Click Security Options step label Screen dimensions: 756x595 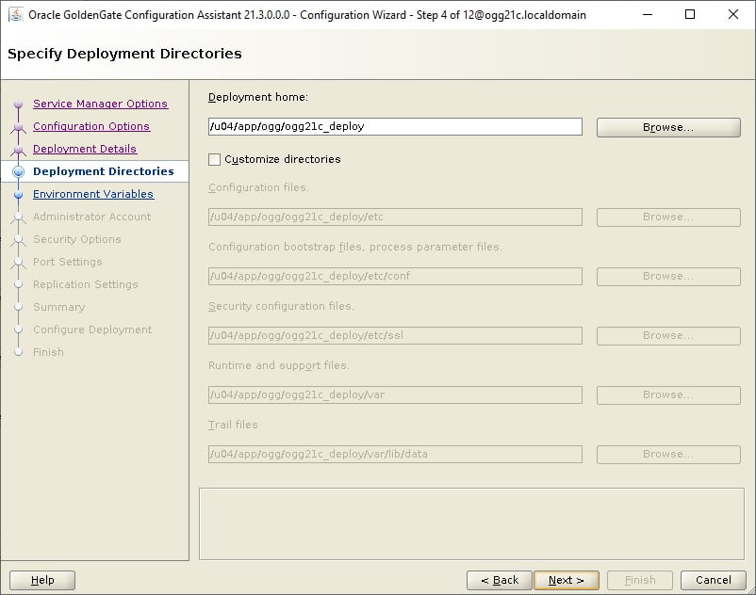pos(76,239)
